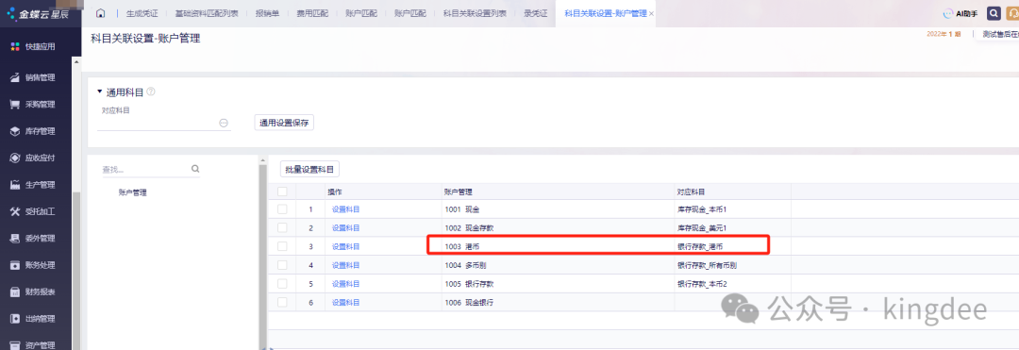Tick the checkbox for row 1 现金
Screen dimensions: 1019x350
[x=282, y=209]
